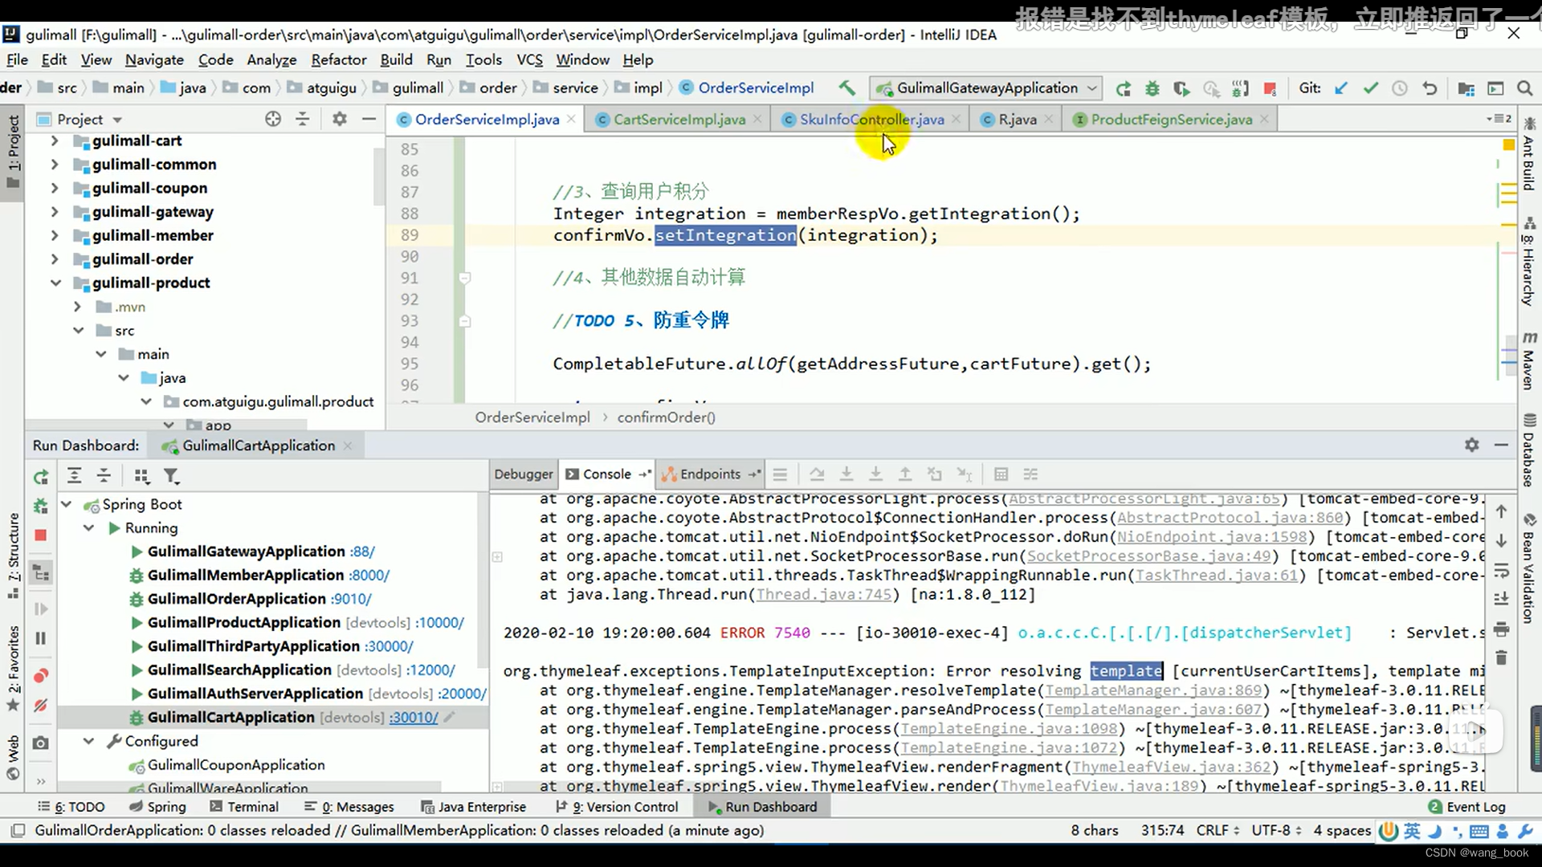Toggle the Z: Structure tool window stripe
Screen dimensions: 1542x867
[x=13, y=556]
